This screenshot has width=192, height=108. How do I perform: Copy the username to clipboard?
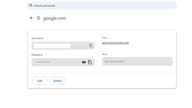coord(91,46)
